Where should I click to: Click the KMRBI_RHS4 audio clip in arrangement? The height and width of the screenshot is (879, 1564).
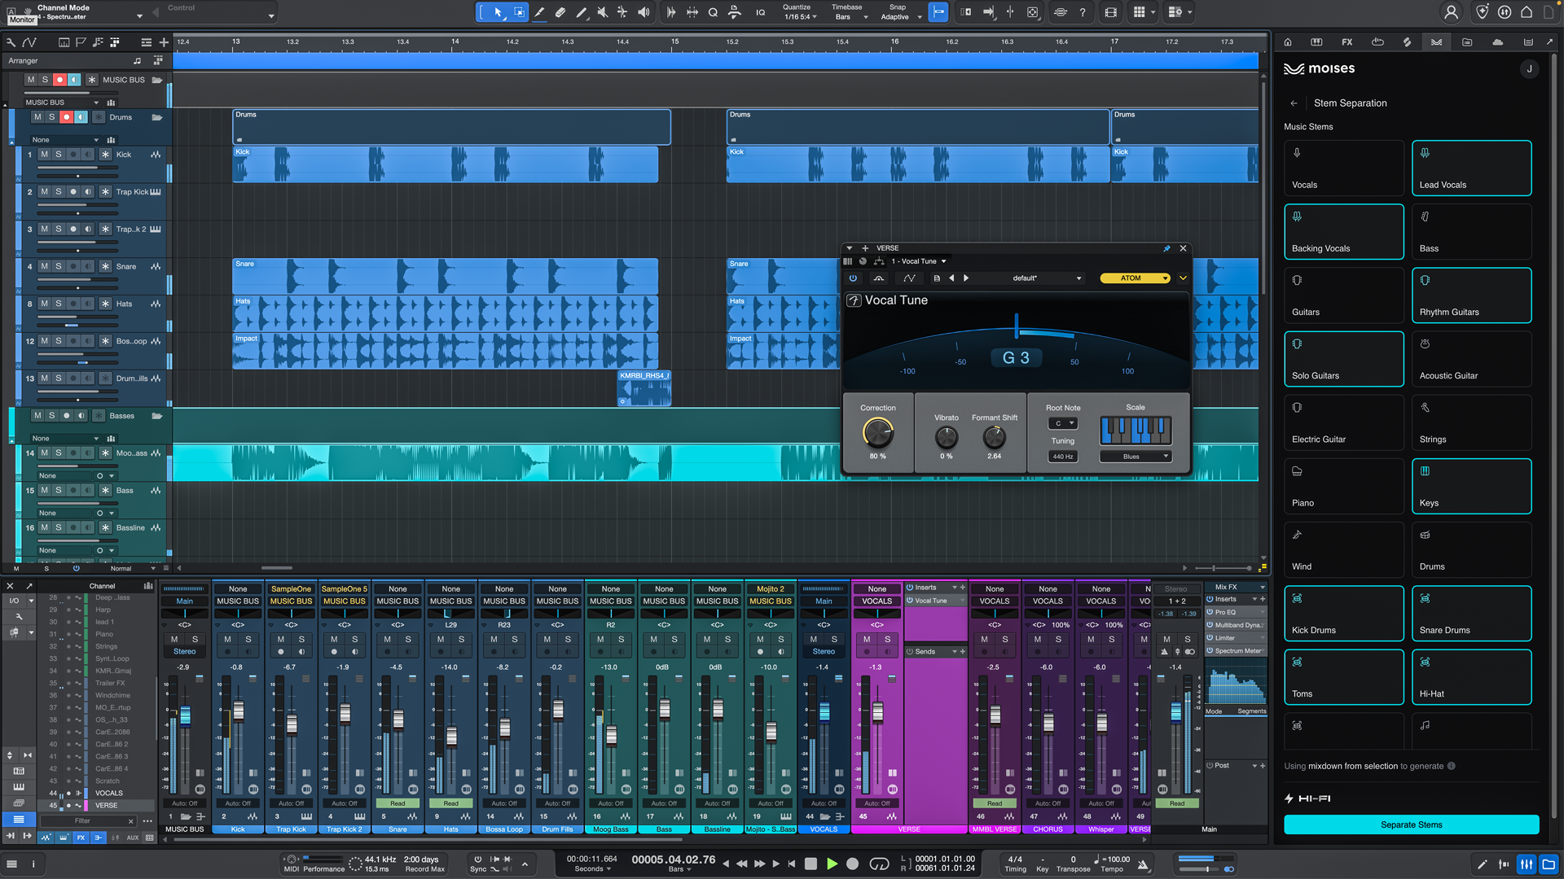tap(644, 388)
